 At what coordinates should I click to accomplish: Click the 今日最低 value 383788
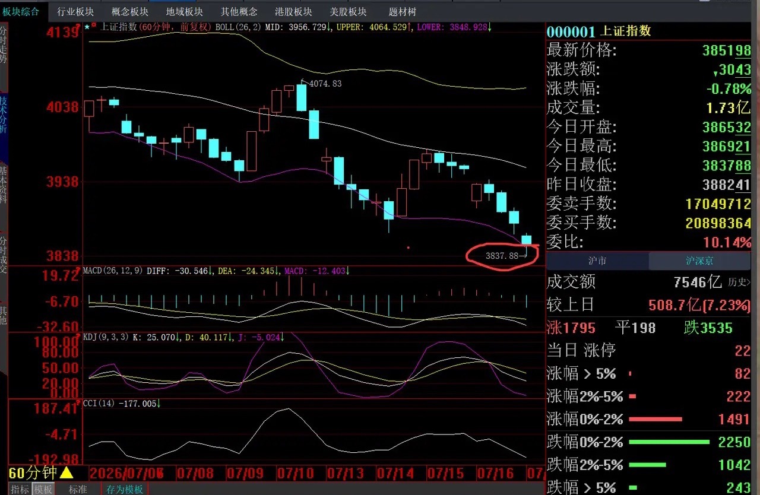click(x=727, y=165)
